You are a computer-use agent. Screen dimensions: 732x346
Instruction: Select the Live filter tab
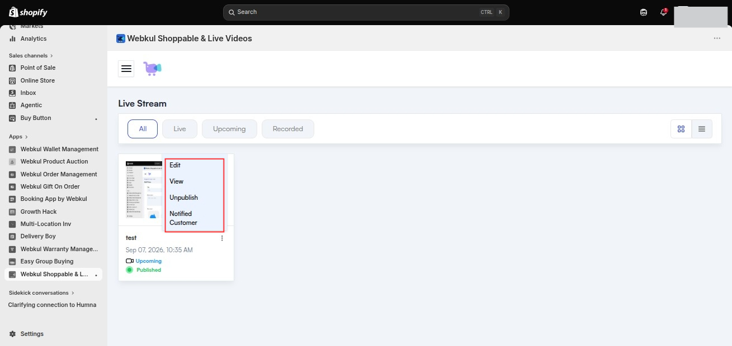180,129
